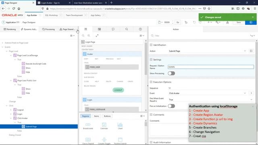Pick the Calendar region icon in gallery
The height and width of the screenshot is (145, 258).
tap(104, 126)
